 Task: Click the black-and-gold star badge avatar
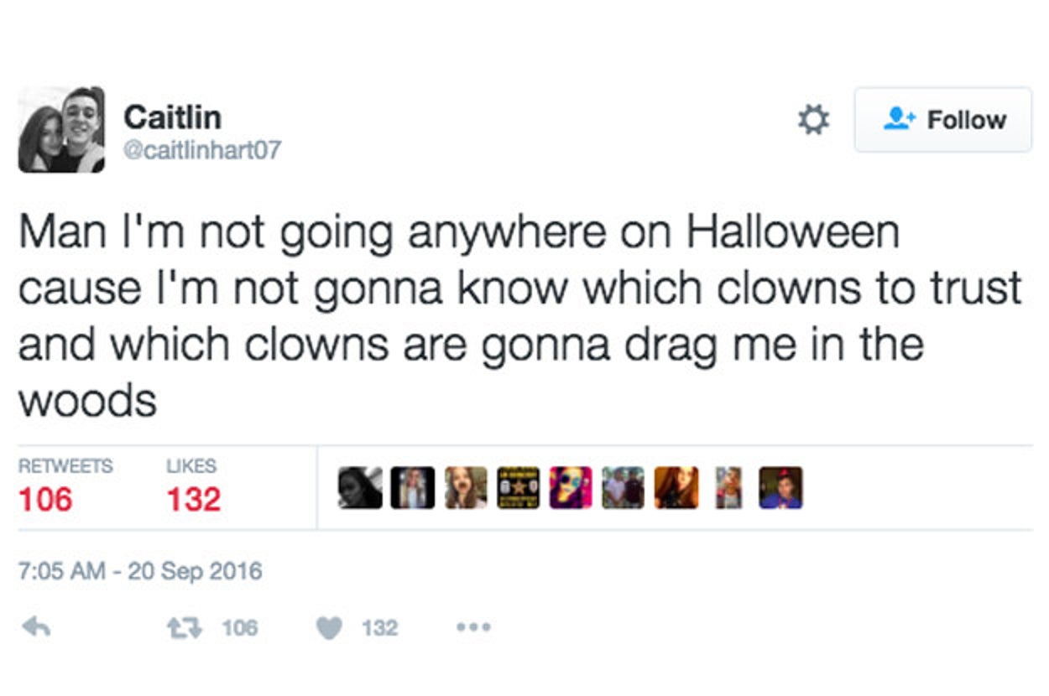coord(518,488)
